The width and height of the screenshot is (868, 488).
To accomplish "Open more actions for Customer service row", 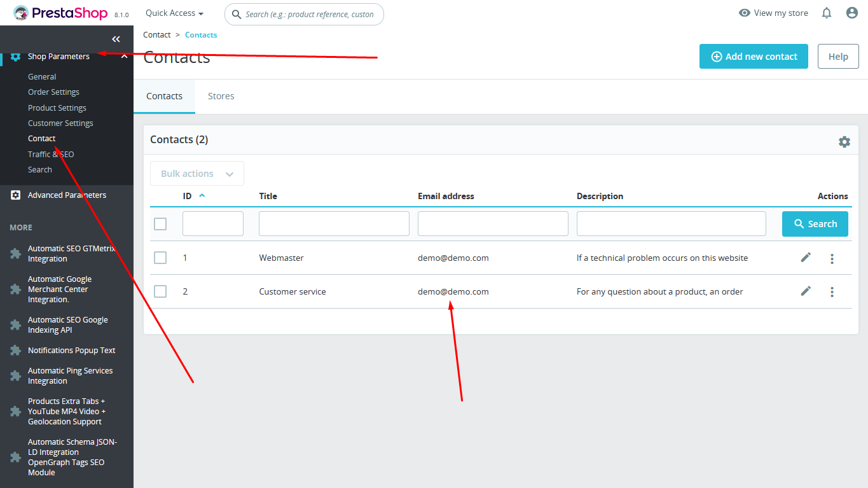I will pyautogui.click(x=832, y=292).
